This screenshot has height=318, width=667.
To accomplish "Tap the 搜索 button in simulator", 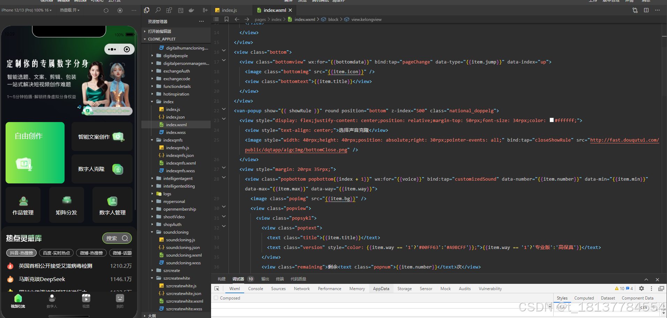I will tap(117, 238).
